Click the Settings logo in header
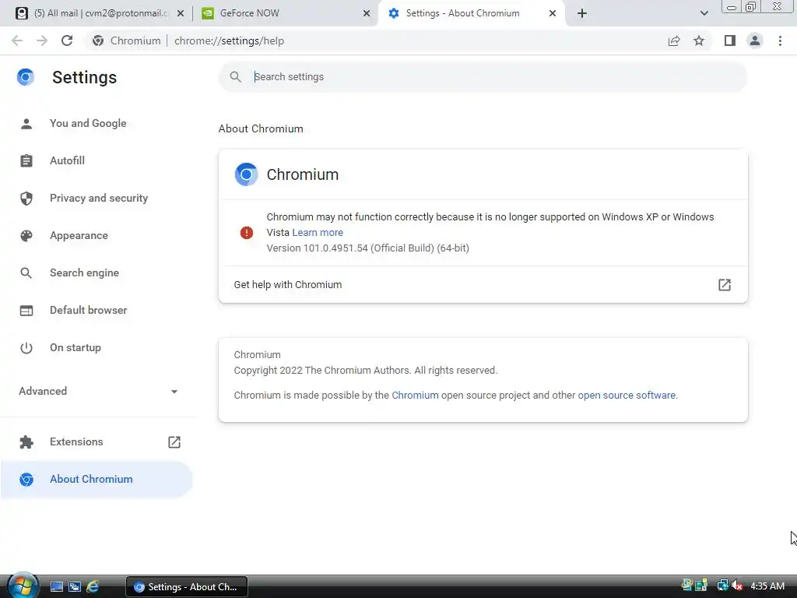Screen dimensions: 797x598 coord(26,77)
